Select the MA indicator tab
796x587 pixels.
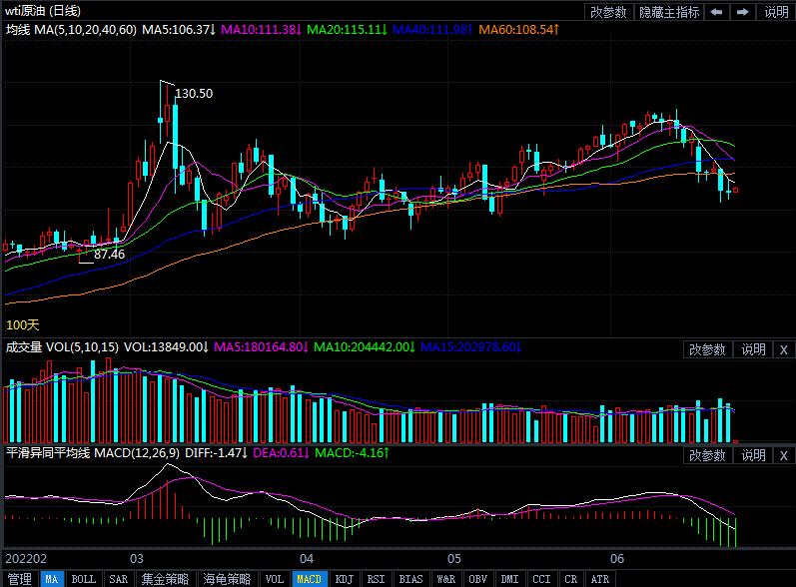coord(51,579)
